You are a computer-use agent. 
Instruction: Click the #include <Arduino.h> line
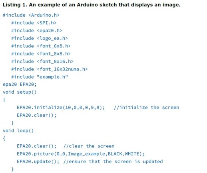tap(31, 15)
